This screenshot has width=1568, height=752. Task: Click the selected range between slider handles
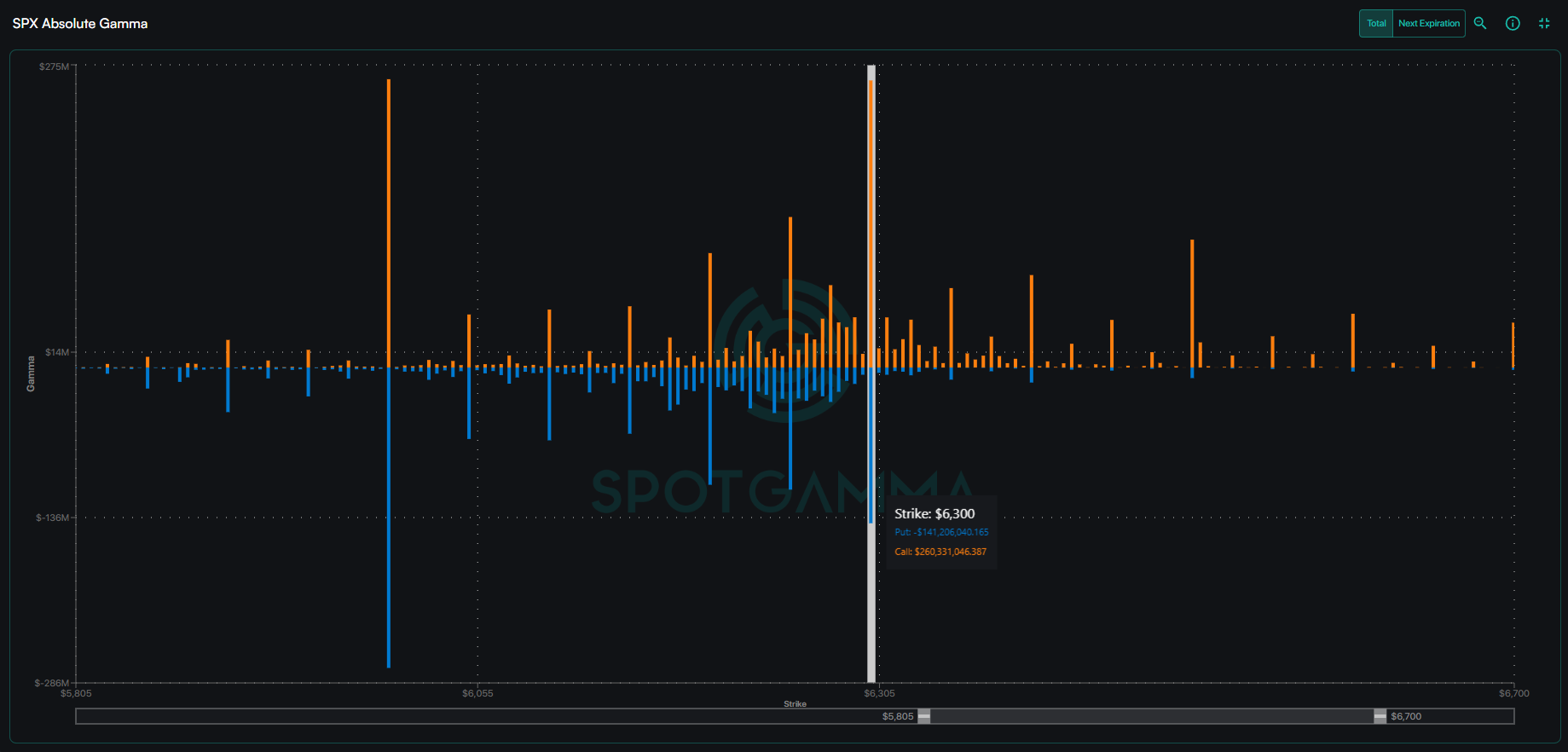coord(1151,716)
